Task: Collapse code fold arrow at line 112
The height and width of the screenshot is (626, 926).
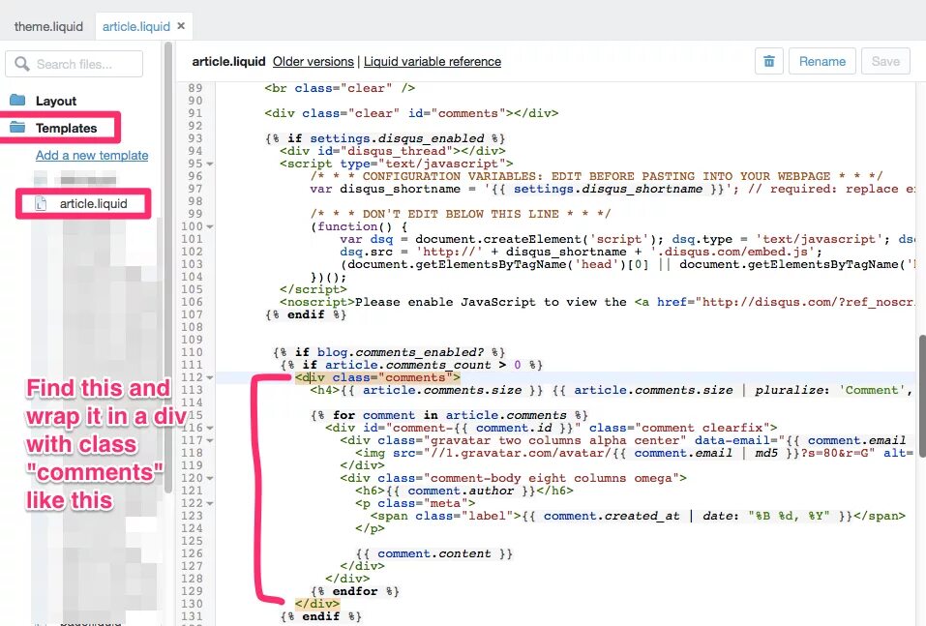Action: click(x=210, y=378)
